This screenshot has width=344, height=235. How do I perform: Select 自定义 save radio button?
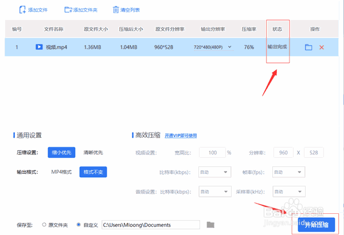pos(79,225)
